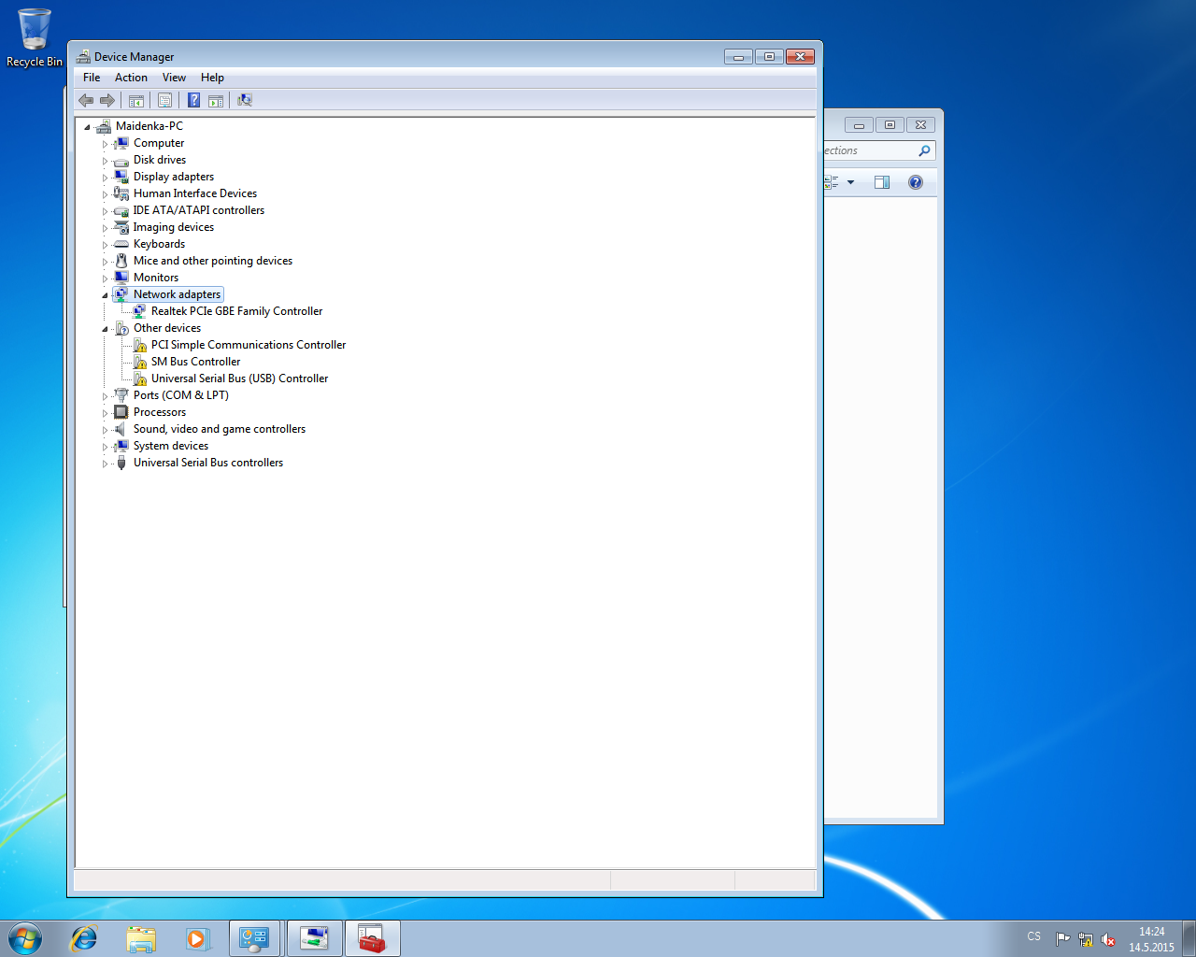Click the Show/Hide Action Pane icon
The width and height of the screenshot is (1196, 957).
(x=216, y=100)
